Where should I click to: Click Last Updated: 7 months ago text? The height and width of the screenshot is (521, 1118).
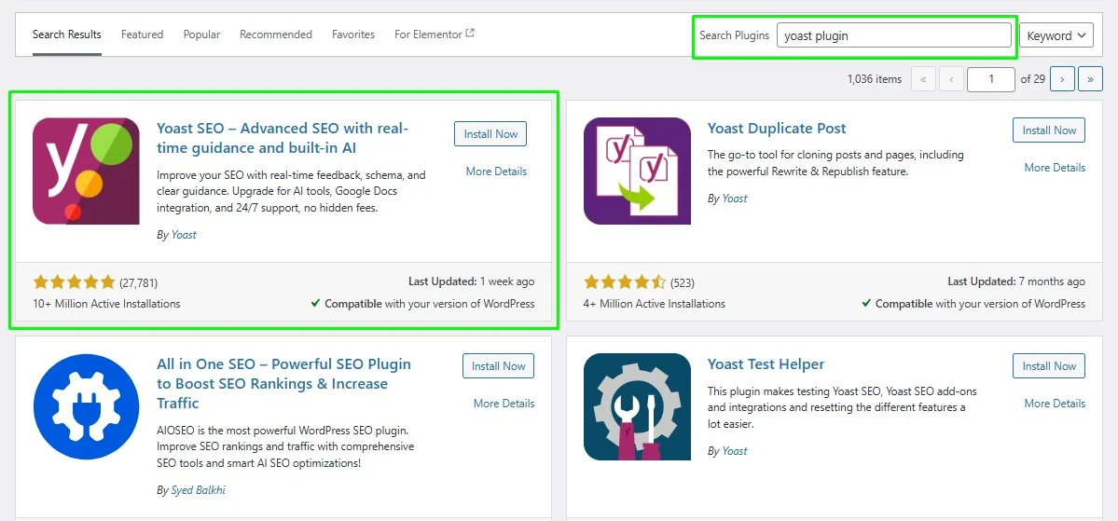pyautogui.click(x=1016, y=281)
